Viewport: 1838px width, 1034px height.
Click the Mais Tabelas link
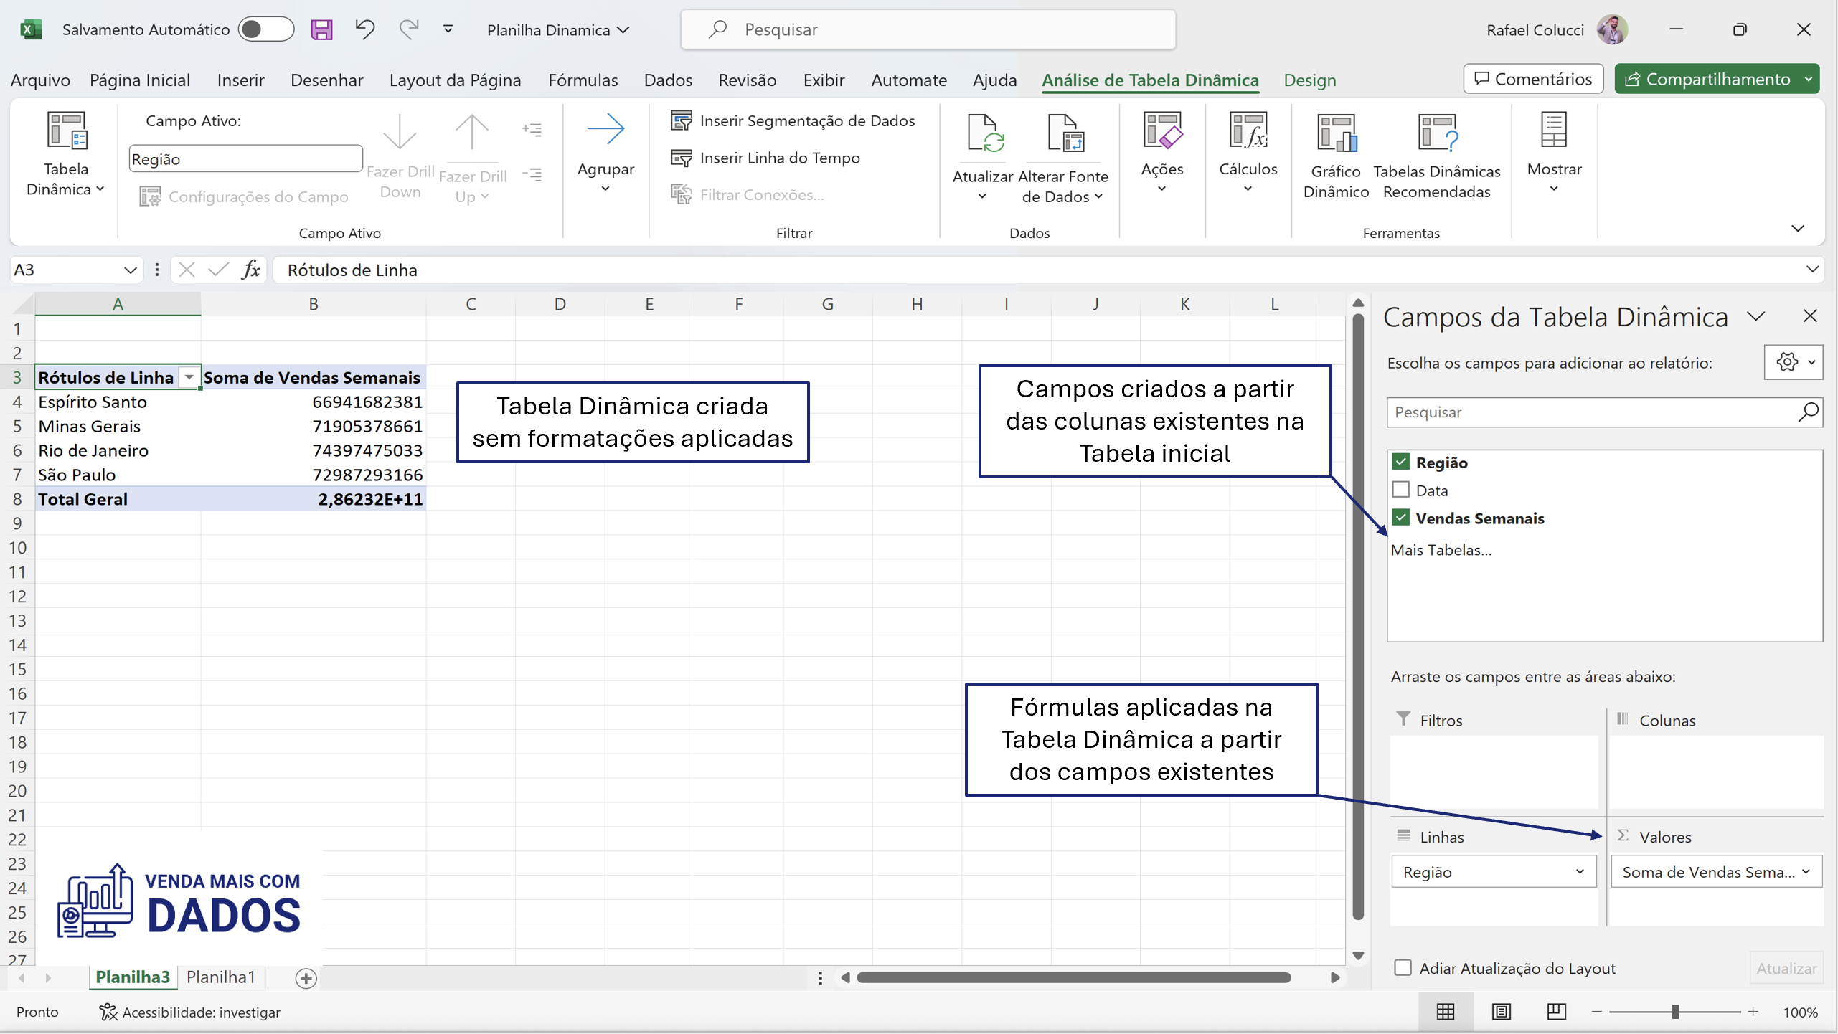(x=1441, y=549)
